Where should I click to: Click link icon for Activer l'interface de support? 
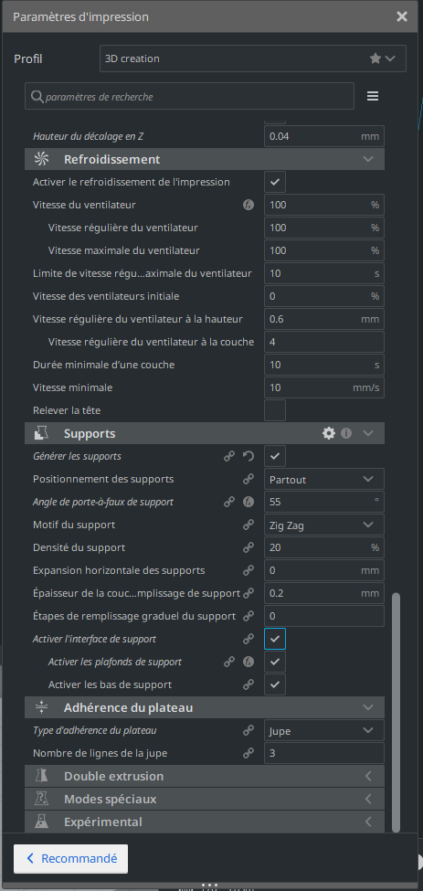pyautogui.click(x=249, y=640)
